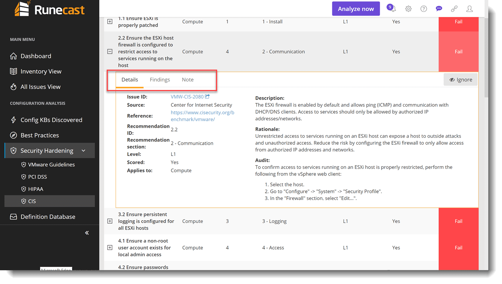Open the VMW-CIS-2080 issue link
502x284 pixels.
[187, 97]
